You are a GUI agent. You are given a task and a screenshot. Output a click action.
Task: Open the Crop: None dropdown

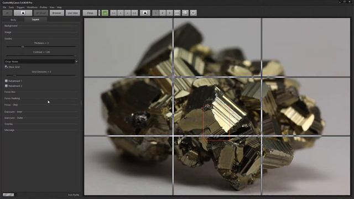pos(41,61)
